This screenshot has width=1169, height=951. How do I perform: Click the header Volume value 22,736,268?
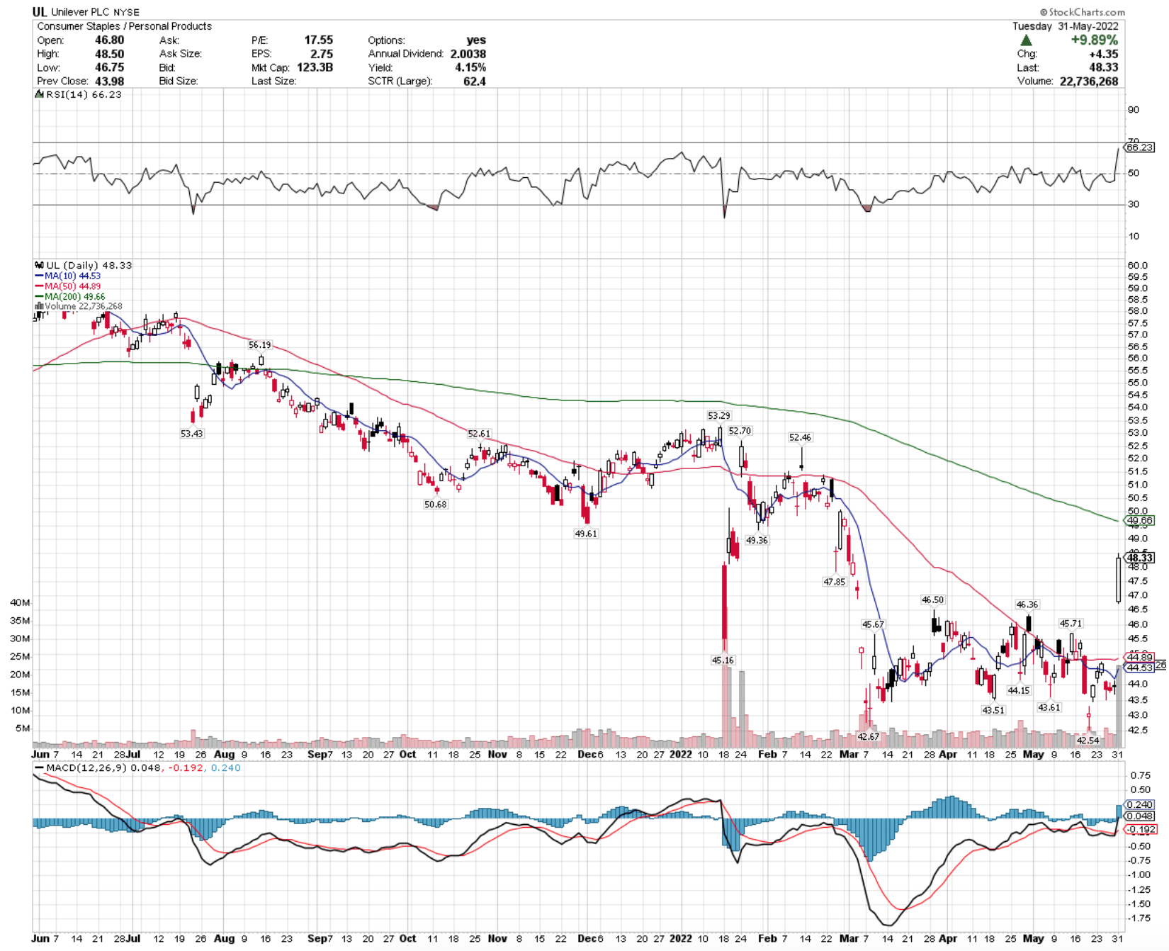click(1089, 81)
